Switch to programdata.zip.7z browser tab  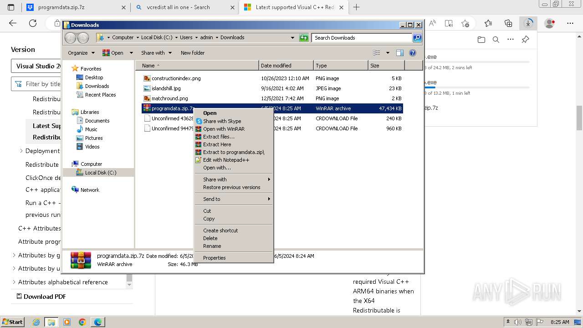(x=75, y=7)
